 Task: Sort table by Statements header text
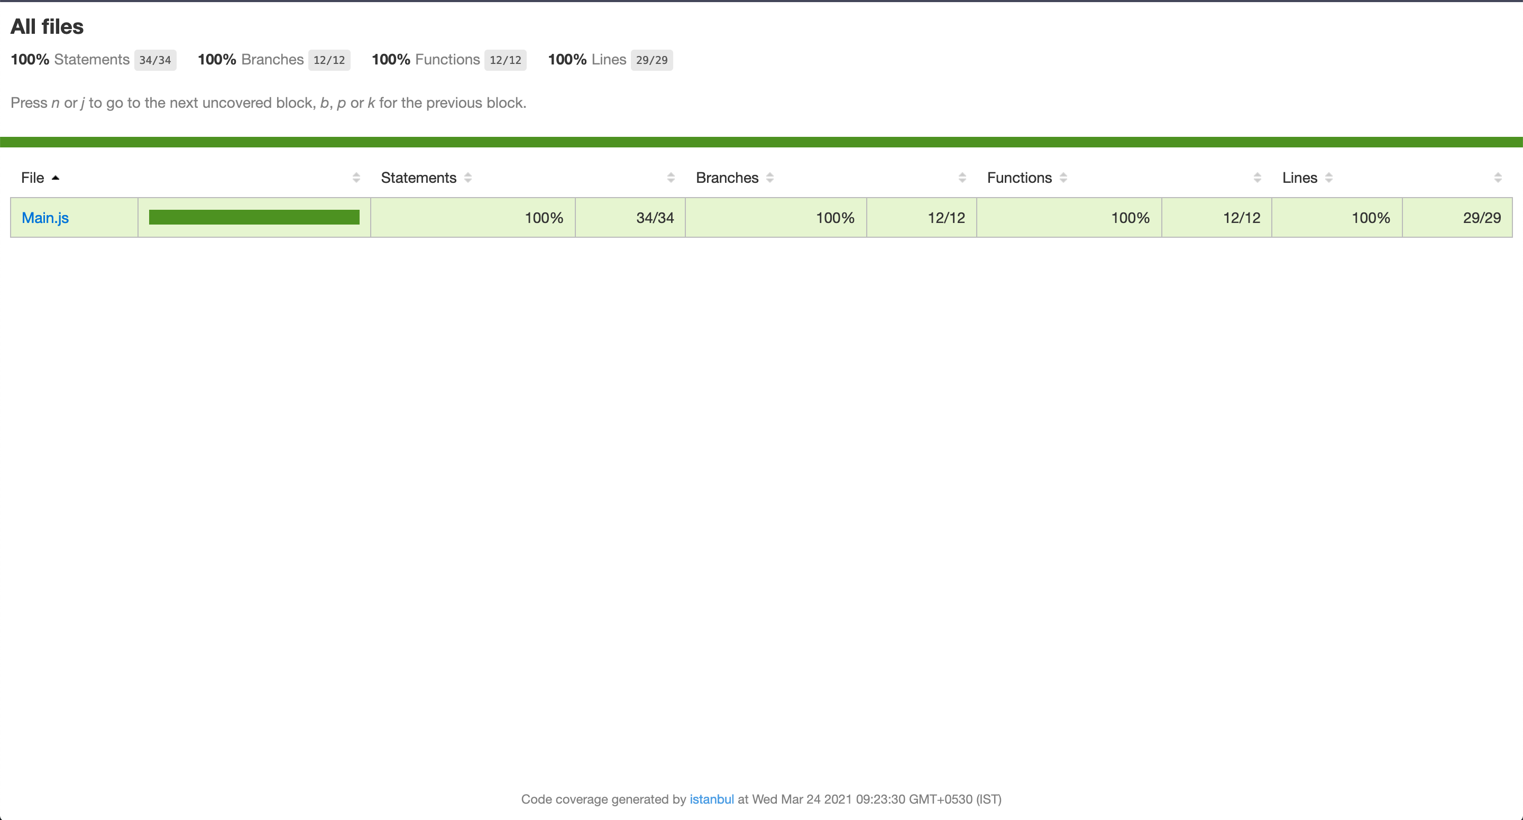pos(418,178)
